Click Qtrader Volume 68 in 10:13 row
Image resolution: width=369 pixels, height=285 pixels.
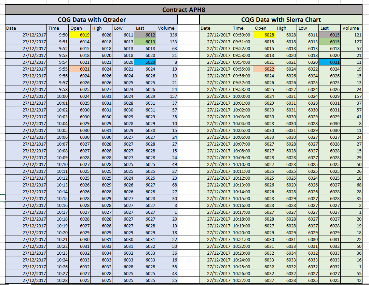pos(167,185)
